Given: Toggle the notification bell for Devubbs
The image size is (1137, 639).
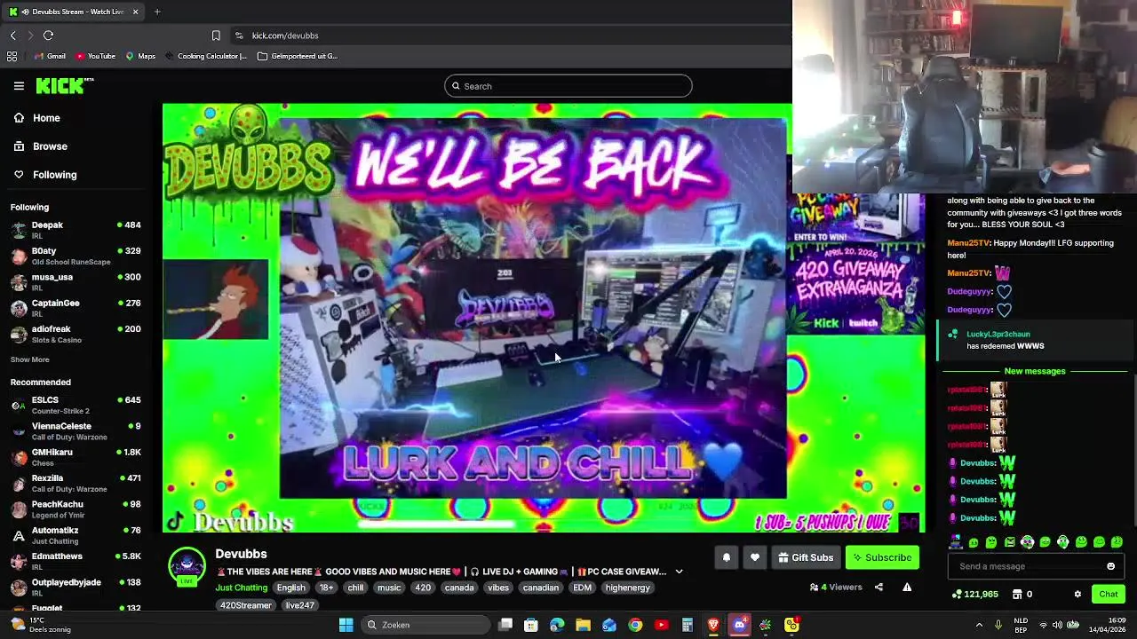Looking at the screenshot, I should click(x=726, y=557).
